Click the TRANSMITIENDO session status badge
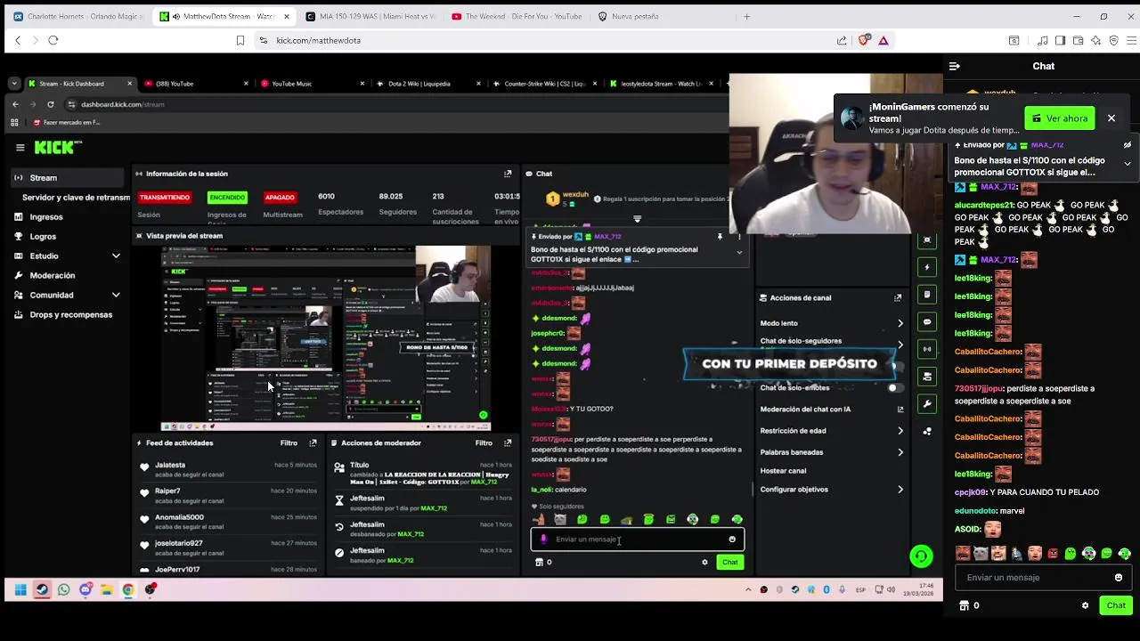This screenshot has height=641, width=1140. [164, 197]
